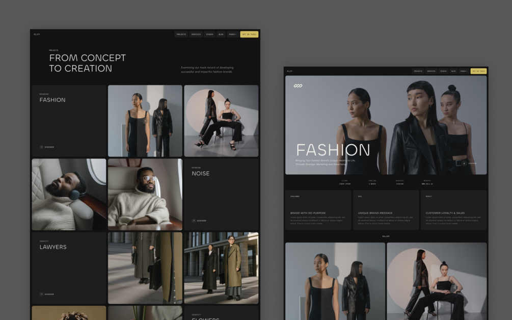
Task: Open the seated woman with circle backdrop photo
Action: tap(221, 121)
